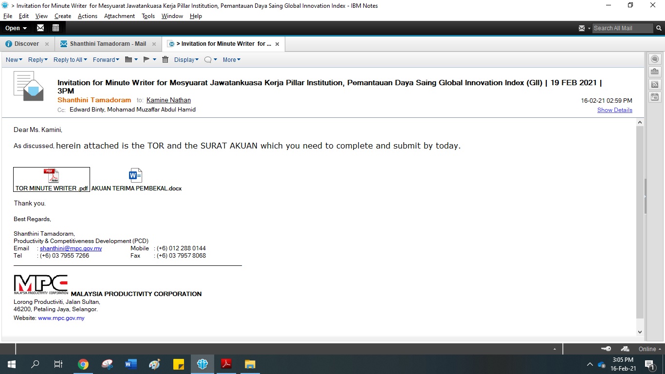Viewport: 665px width, 374px height.
Task: Open the Day-At-A-Glance calendar sidebar icon
Action: (655, 97)
